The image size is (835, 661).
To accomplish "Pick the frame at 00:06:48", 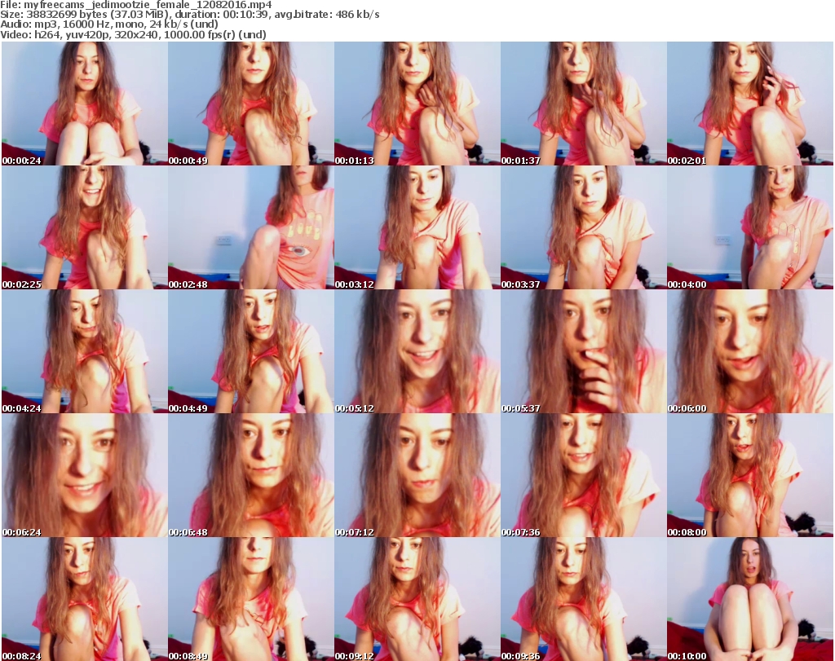I will coord(251,475).
